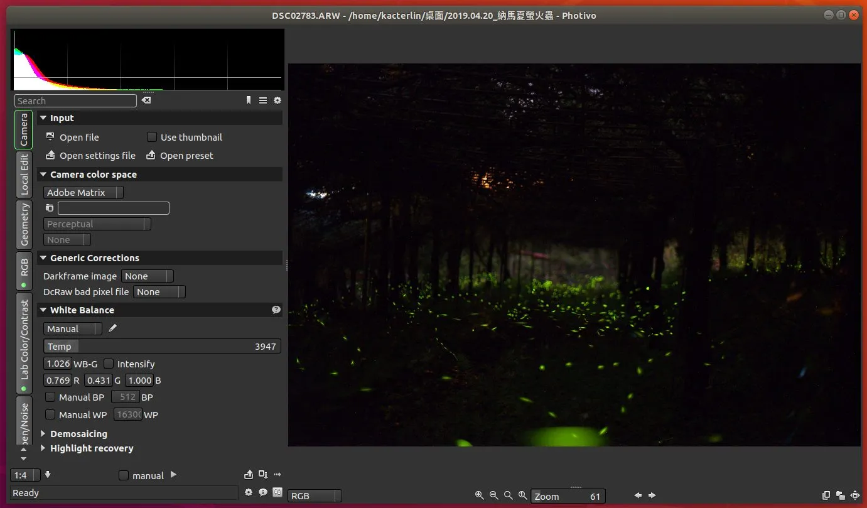
Task: Click the two overlapping outlined pages icon
Action: point(826,495)
